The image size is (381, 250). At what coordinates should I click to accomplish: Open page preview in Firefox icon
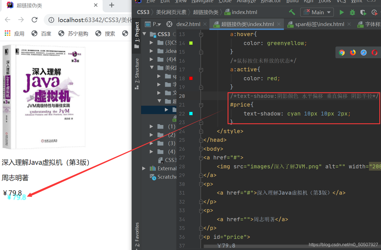[x=353, y=53]
